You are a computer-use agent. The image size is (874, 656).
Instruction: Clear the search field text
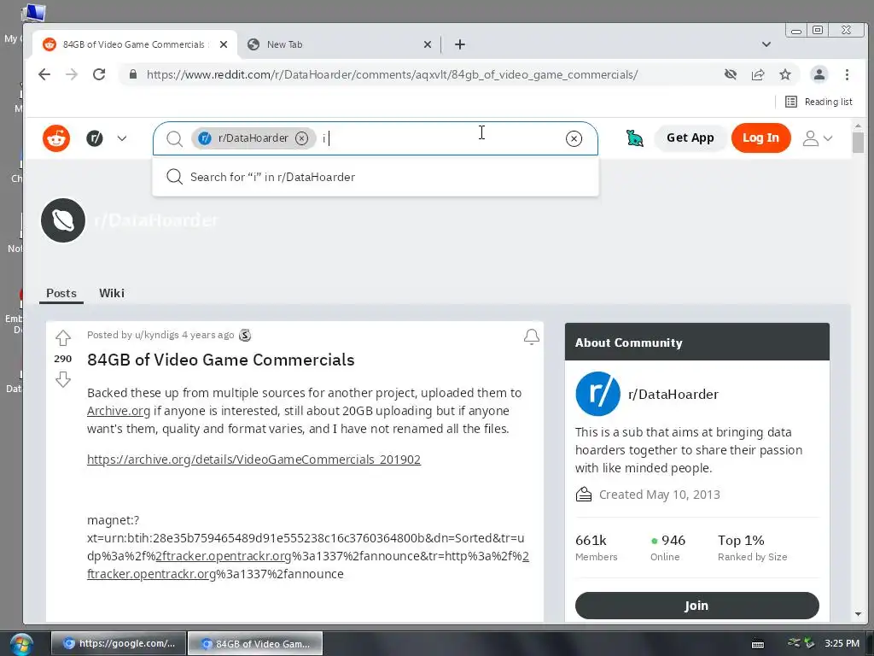click(574, 138)
